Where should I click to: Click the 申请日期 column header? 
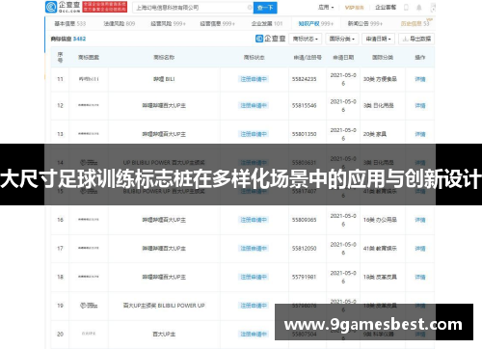click(343, 58)
